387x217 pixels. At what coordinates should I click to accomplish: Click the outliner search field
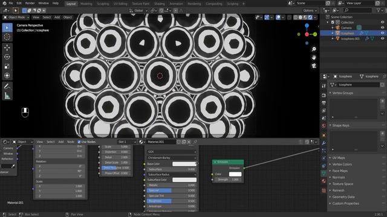pos(358,10)
